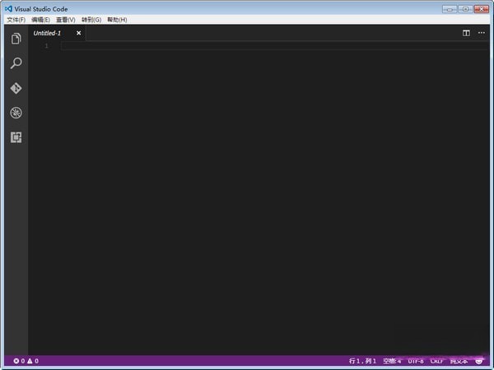Screen dimensions: 494x370
Task: Click the feedback smiley icon in status bar
Action: pos(479,361)
